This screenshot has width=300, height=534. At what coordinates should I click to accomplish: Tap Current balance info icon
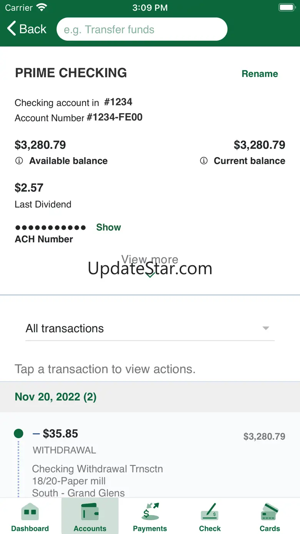[204, 161]
